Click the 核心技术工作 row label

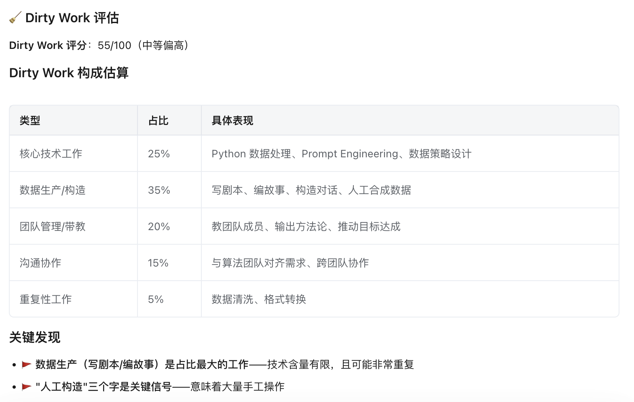coord(51,154)
